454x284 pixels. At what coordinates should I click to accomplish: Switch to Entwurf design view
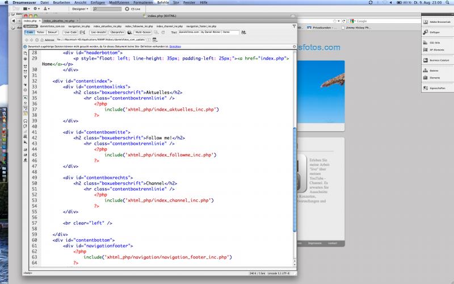52,32
